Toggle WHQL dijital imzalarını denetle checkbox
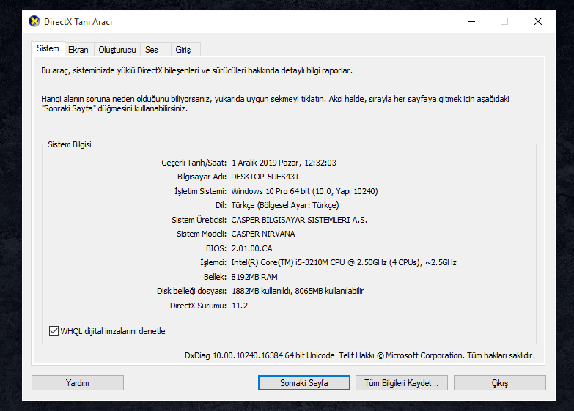The width and height of the screenshot is (574, 411). [54, 331]
